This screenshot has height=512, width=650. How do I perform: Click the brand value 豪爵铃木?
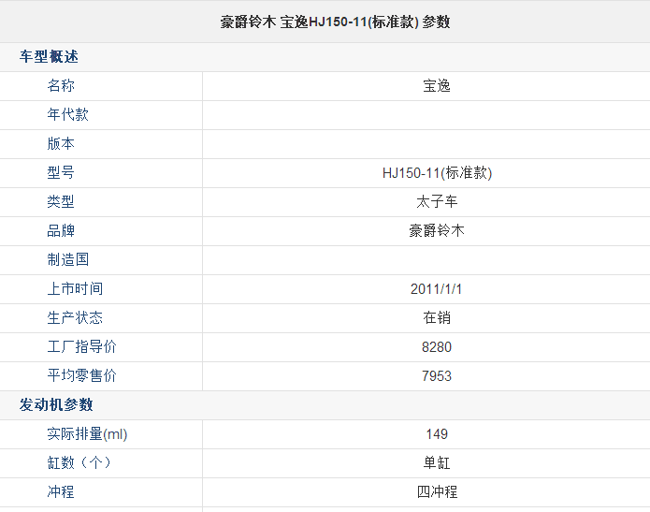(x=437, y=230)
